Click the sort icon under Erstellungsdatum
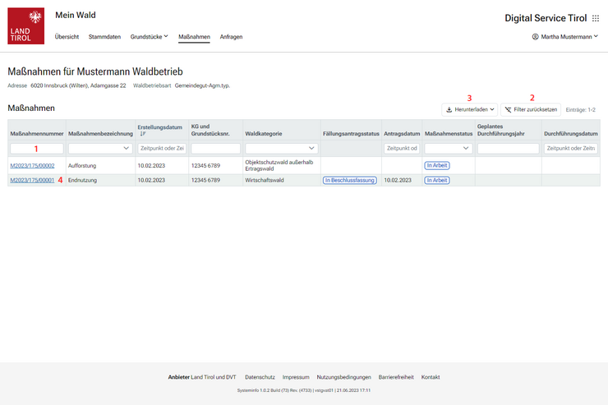Image resolution: width=608 pixels, height=405 pixels. click(x=140, y=134)
